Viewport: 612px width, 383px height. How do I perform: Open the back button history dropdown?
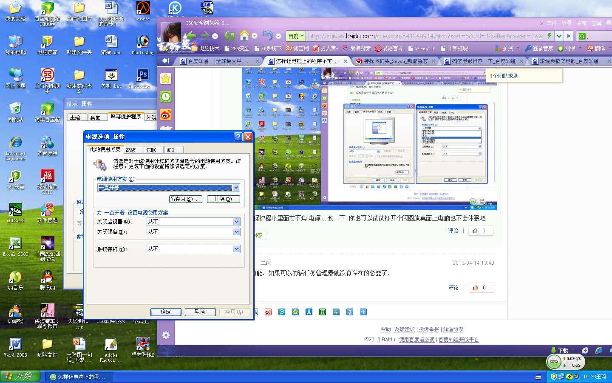[215, 36]
